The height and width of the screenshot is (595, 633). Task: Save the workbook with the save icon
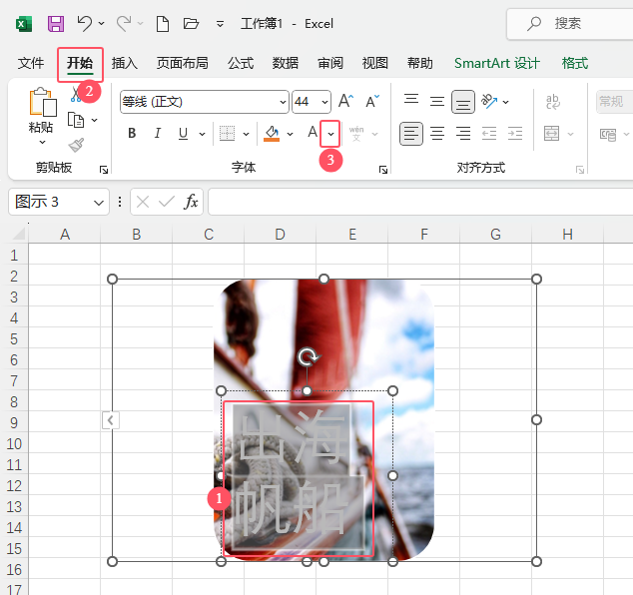click(56, 24)
